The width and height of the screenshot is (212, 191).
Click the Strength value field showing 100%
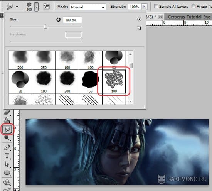tap(135, 7)
